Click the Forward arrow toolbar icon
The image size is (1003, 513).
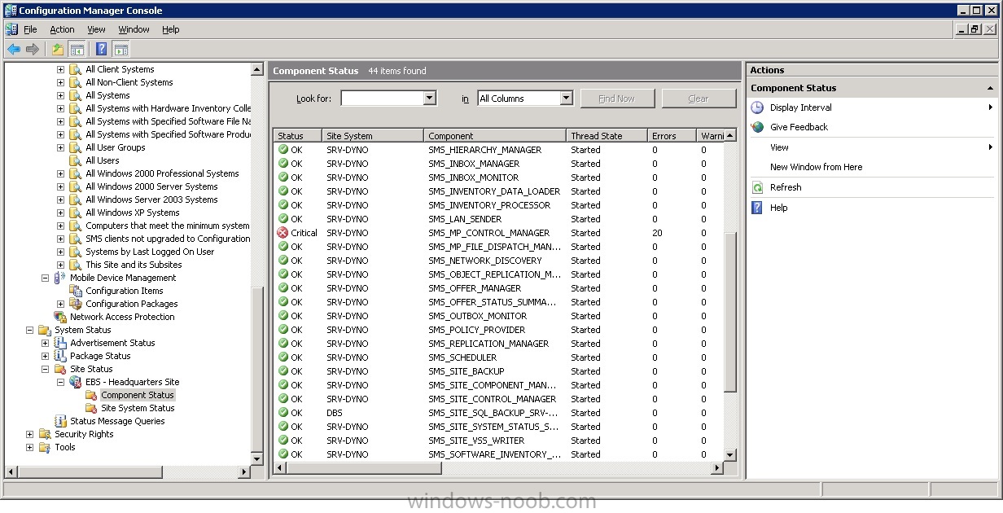33,50
